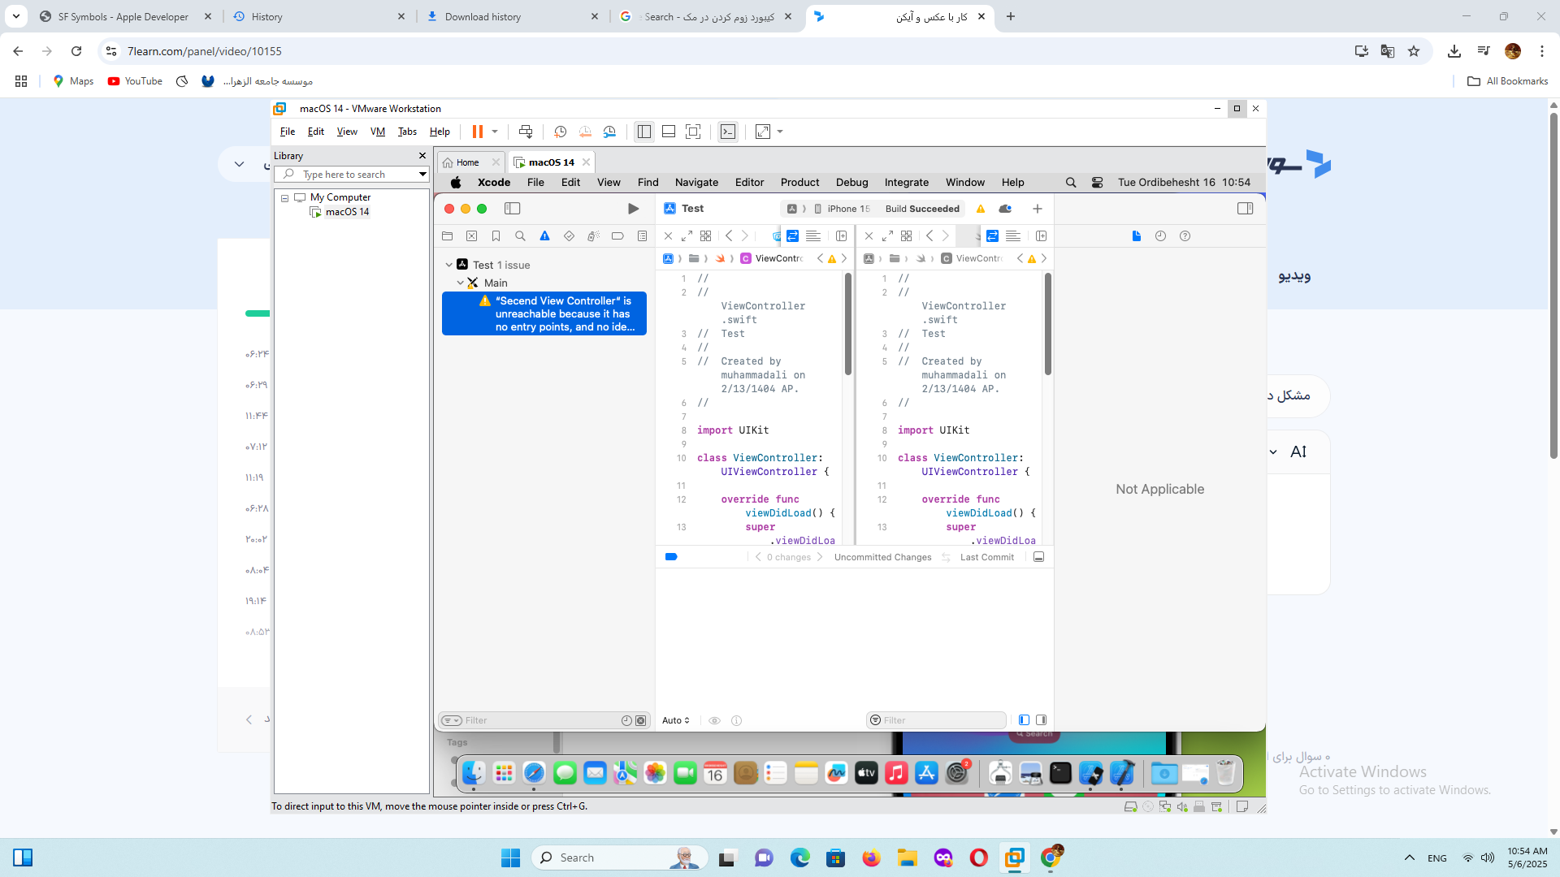The width and height of the screenshot is (1560, 877).
Task: Show the Quick Help inspector tab
Action: point(1185,236)
